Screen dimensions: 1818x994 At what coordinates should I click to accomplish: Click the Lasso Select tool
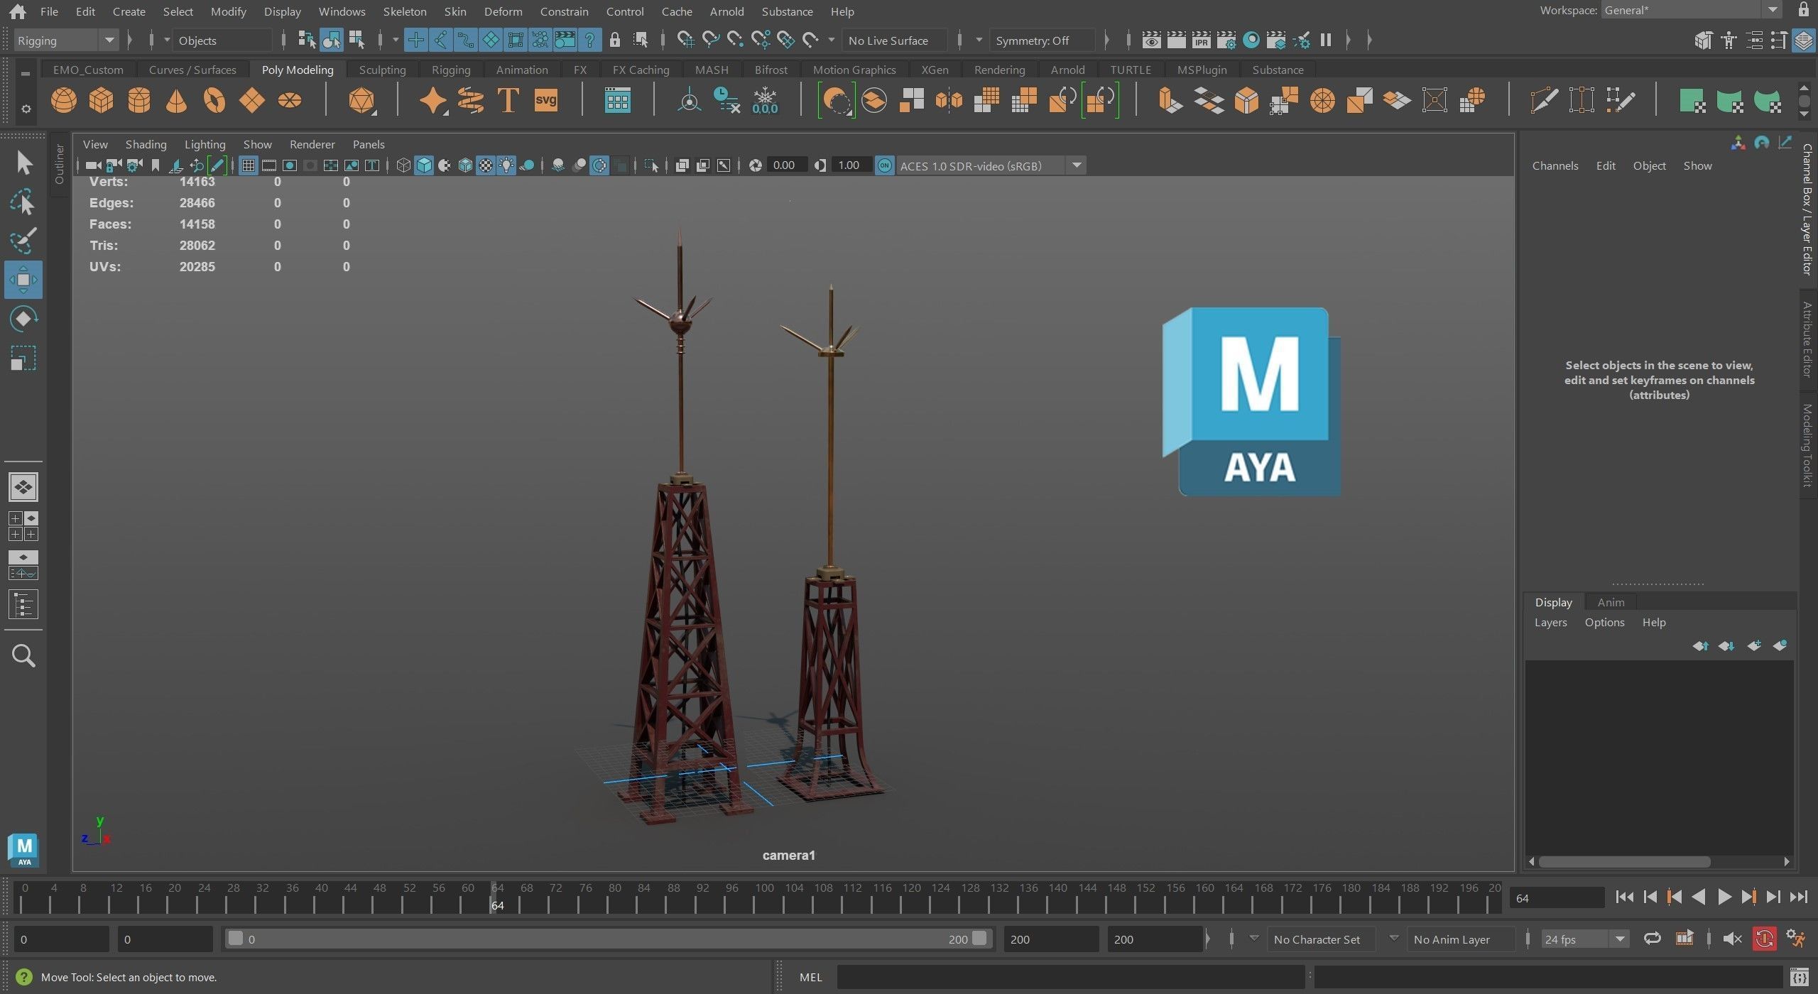point(23,202)
